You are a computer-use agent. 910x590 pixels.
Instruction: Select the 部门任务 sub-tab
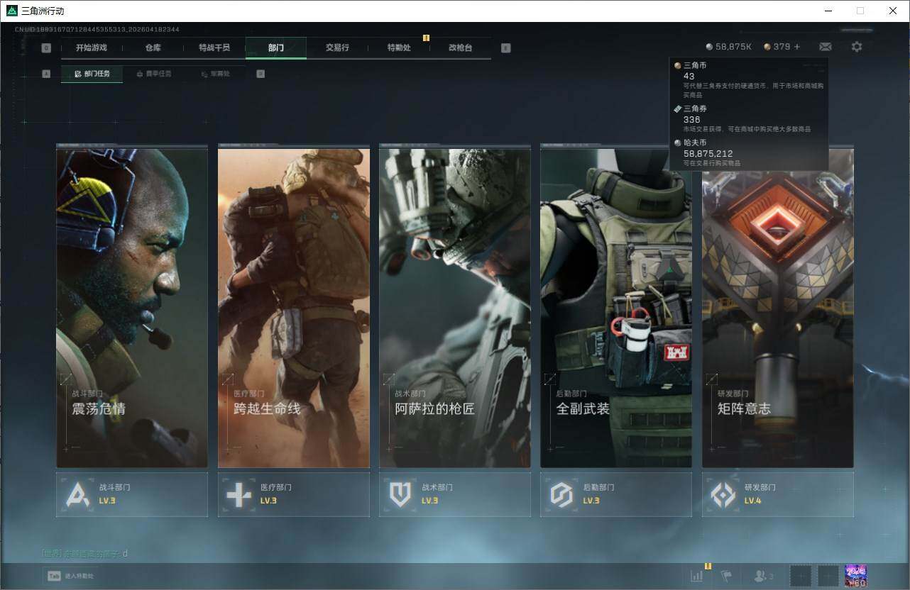pyautogui.click(x=92, y=74)
